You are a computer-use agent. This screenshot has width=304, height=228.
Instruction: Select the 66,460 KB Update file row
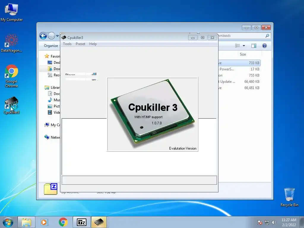point(239,82)
